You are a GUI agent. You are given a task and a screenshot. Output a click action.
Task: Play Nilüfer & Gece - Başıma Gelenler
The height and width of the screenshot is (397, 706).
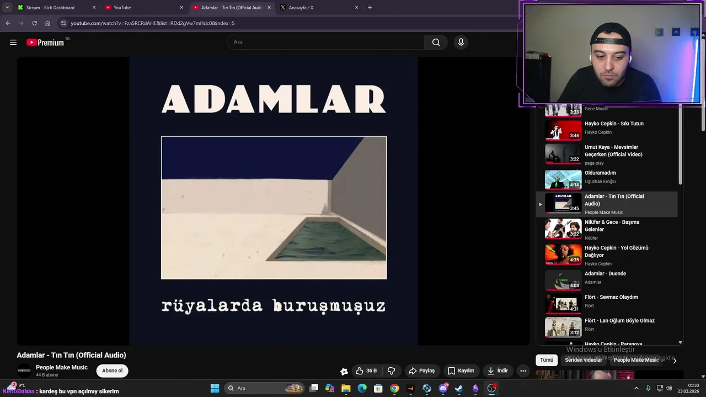click(x=607, y=229)
